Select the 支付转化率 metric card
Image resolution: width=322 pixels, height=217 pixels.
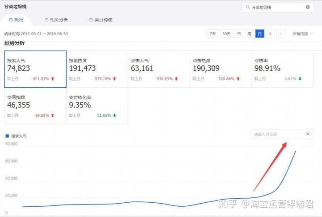point(97,106)
